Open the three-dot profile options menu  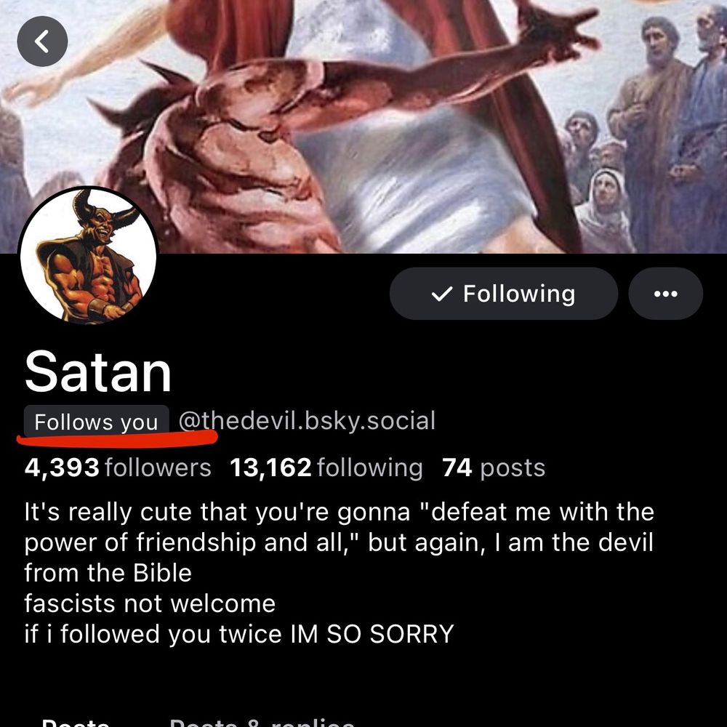(x=666, y=294)
